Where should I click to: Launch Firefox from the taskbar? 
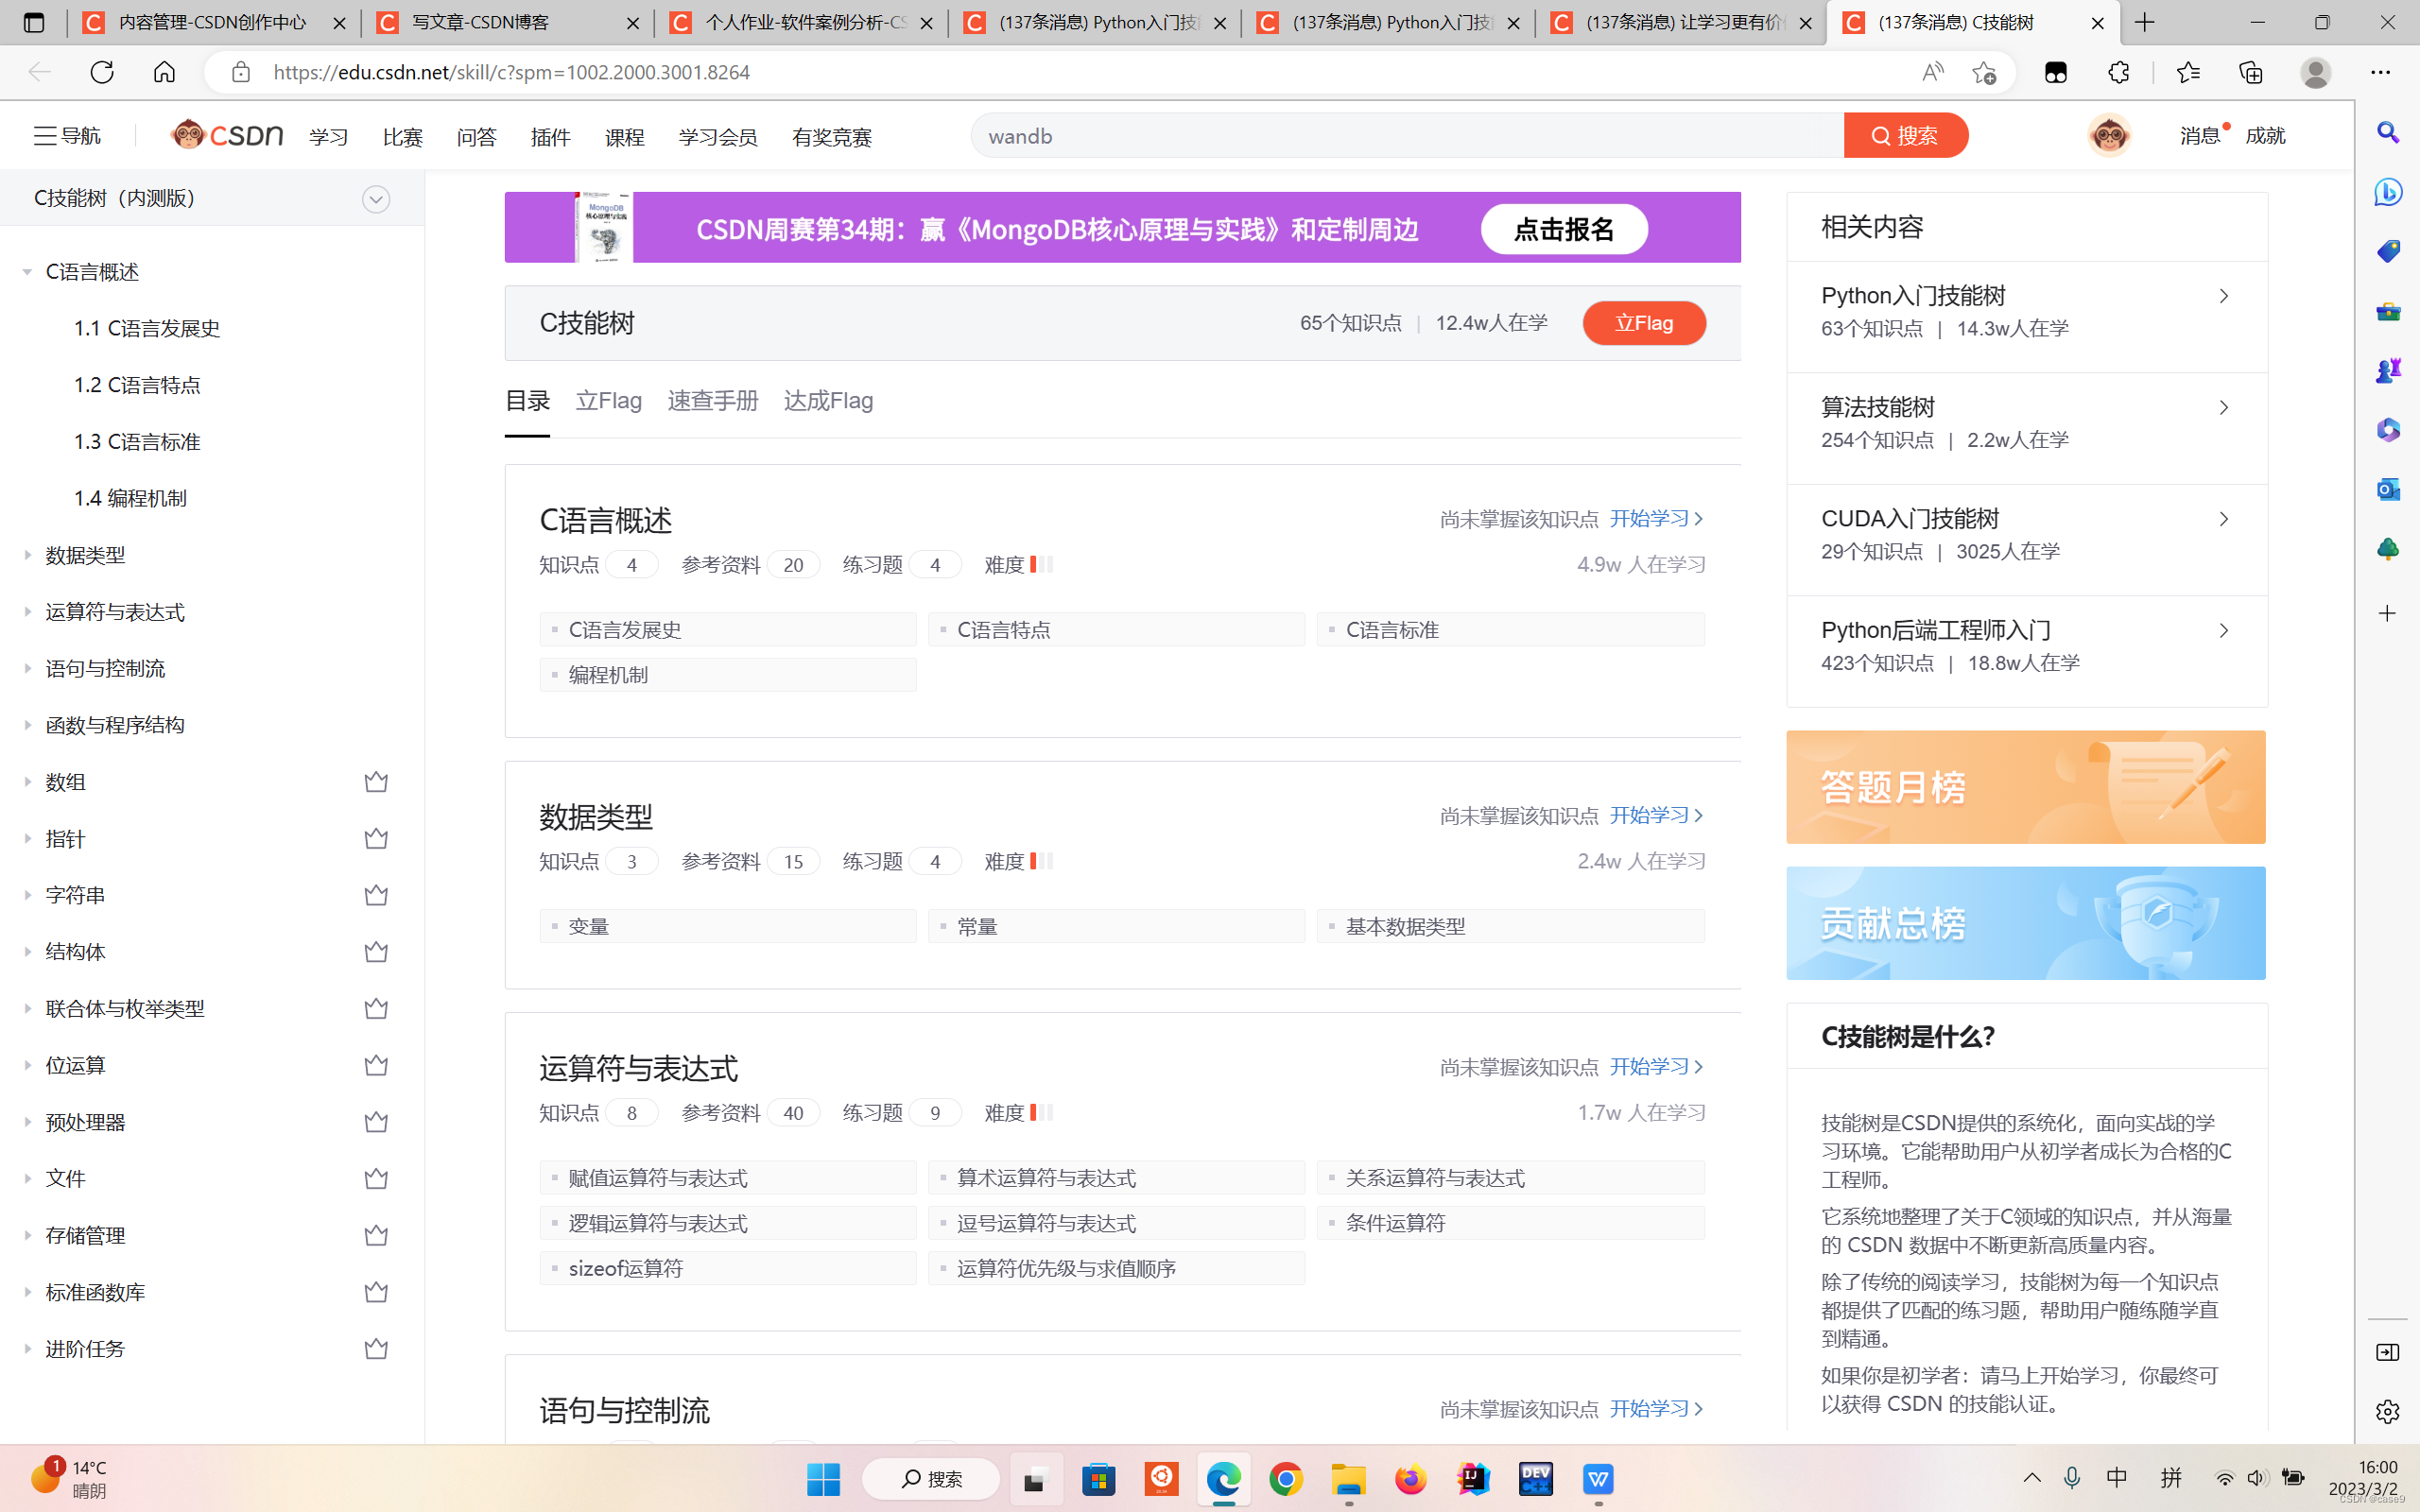(1410, 1479)
